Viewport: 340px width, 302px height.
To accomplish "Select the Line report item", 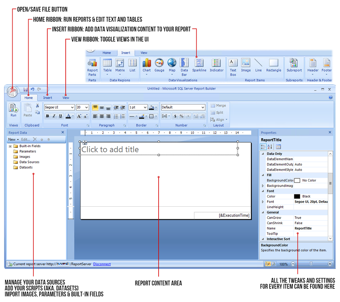I will (258, 65).
